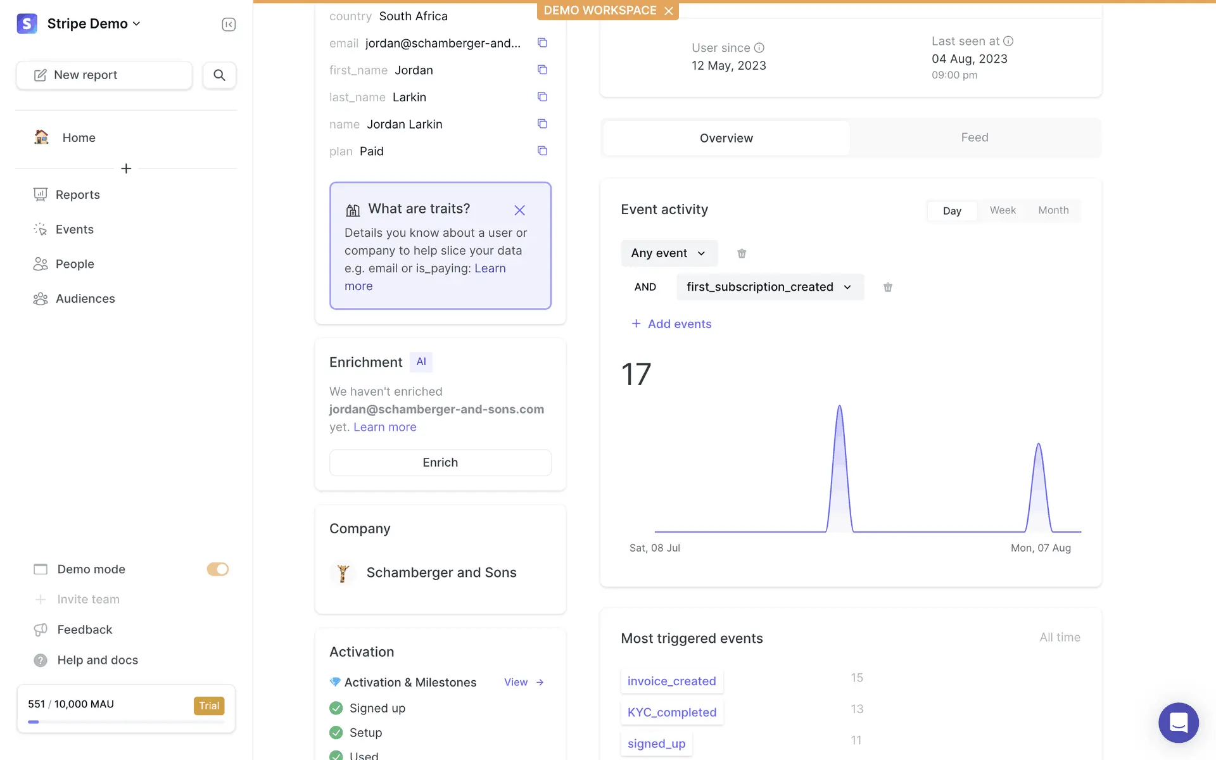1216x760 pixels.
Task: Copy the plan trait value
Action: tap(542, 151)
